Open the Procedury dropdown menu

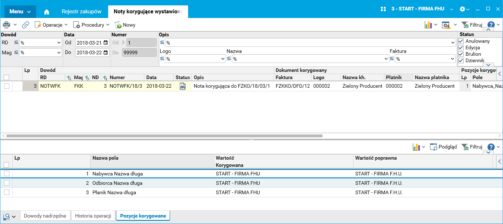pyautogui.click(x=92, y=25)
